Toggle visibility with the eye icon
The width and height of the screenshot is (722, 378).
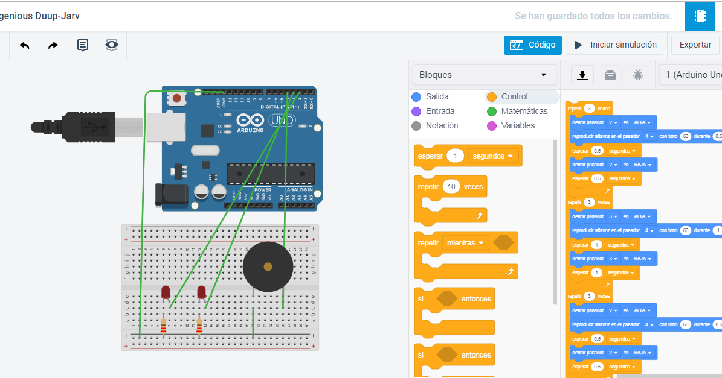point(111,45)
